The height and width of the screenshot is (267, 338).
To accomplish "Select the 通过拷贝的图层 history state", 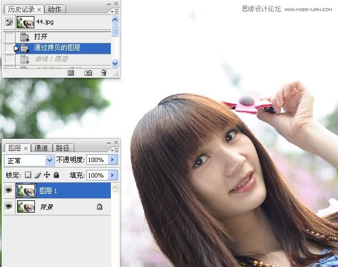I will coord(63,48).
